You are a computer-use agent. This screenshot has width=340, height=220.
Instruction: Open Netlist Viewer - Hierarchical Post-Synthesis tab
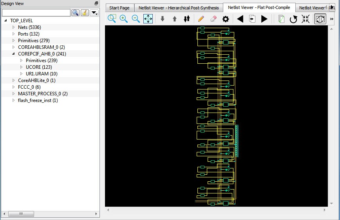pos(179,8)
